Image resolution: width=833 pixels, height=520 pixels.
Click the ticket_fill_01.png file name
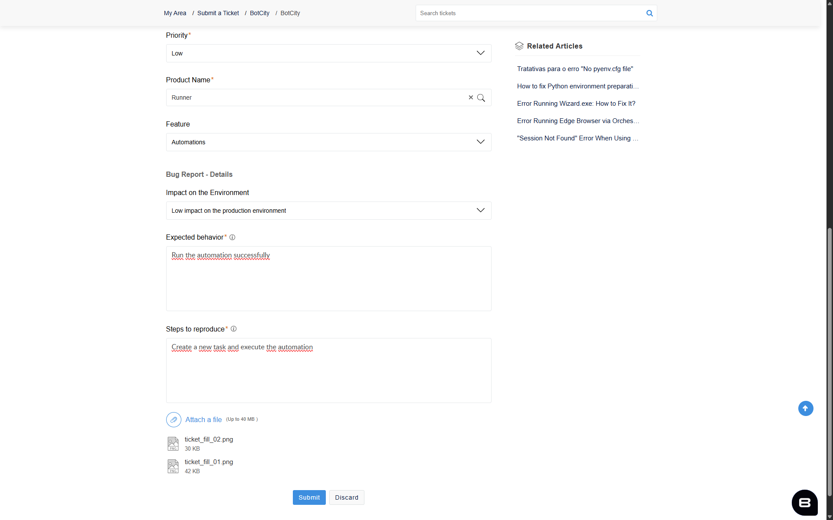click(209, 462)
